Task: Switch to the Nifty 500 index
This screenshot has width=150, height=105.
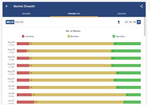Action: click(x=19, y=22)
